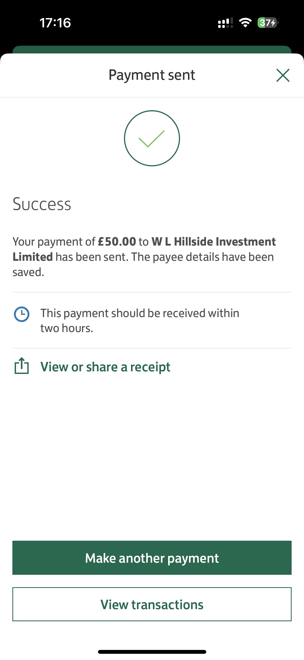Viewport: 304px width, 660px height.
Task: Tap the 17:16 clock in status bar
Action: coord(55,23)
